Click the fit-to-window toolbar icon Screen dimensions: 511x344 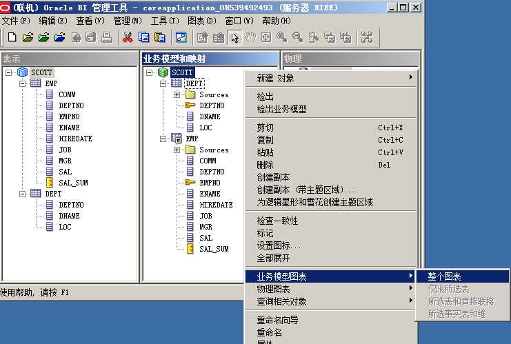click(x=266, y=37)
